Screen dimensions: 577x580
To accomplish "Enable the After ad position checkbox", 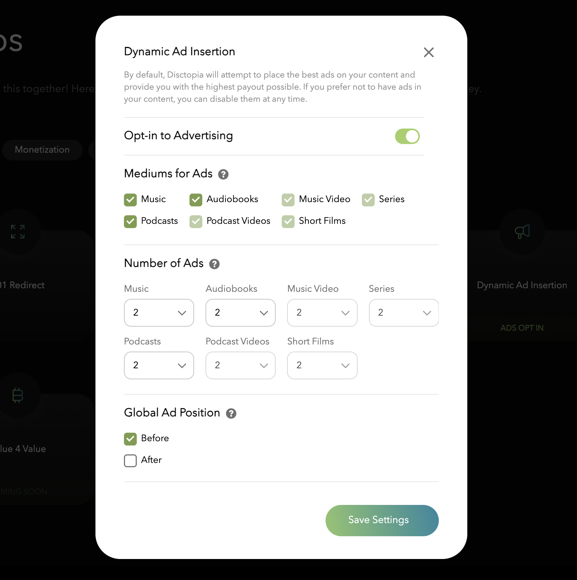I will click(130, 460).
